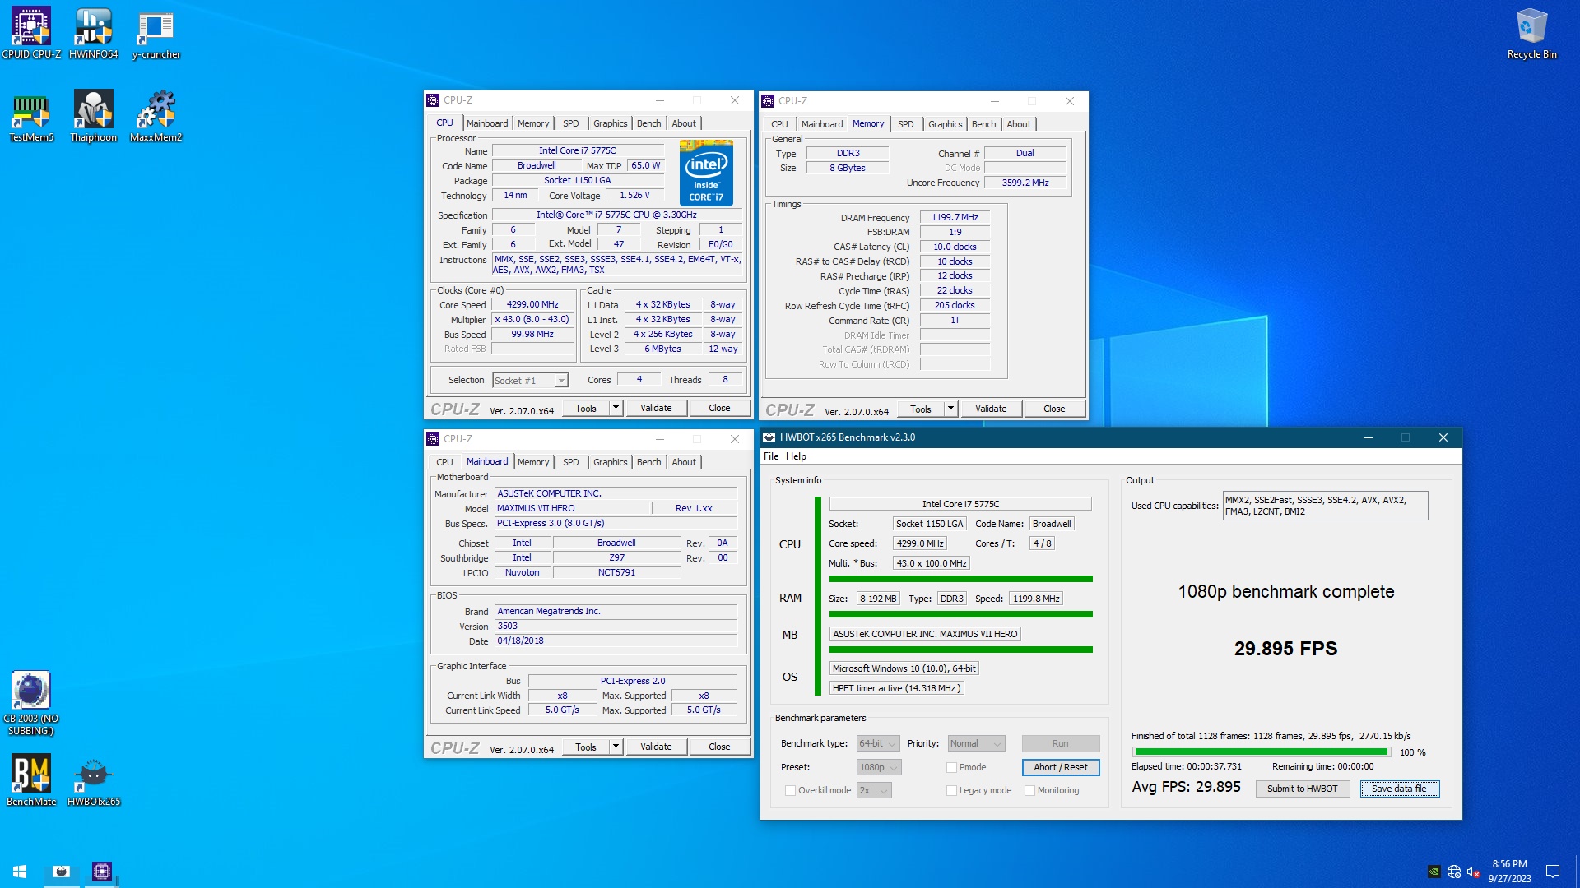Viewport: 1580px width, 888px height.
Task: Click the muted volume tray icon
Action: coord(1474,872)
